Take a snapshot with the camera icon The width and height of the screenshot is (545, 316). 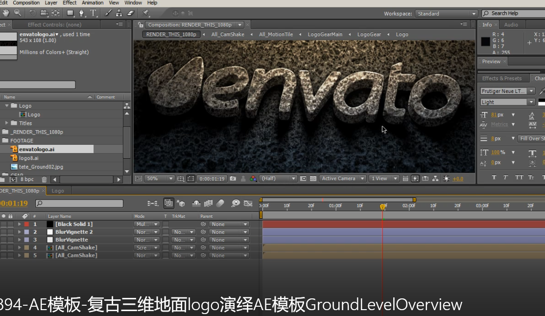click(x=233, y=179)
